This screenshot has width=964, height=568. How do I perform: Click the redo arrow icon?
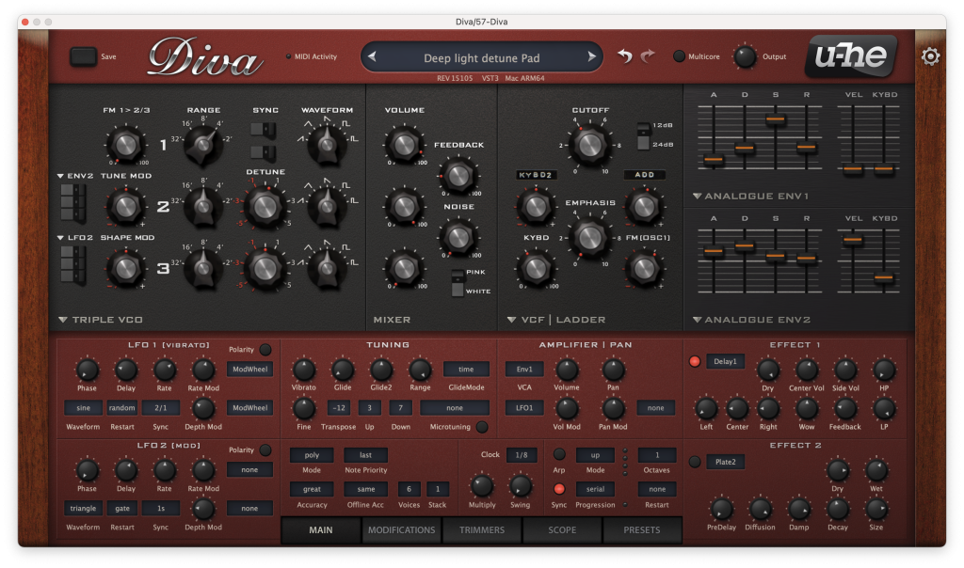click(x=648, y=56)
